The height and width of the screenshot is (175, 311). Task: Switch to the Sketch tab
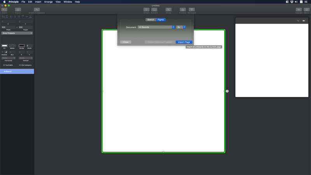coord(151,20)
